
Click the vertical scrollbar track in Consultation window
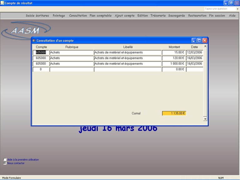pyautogui.click(x=205, y=82)
